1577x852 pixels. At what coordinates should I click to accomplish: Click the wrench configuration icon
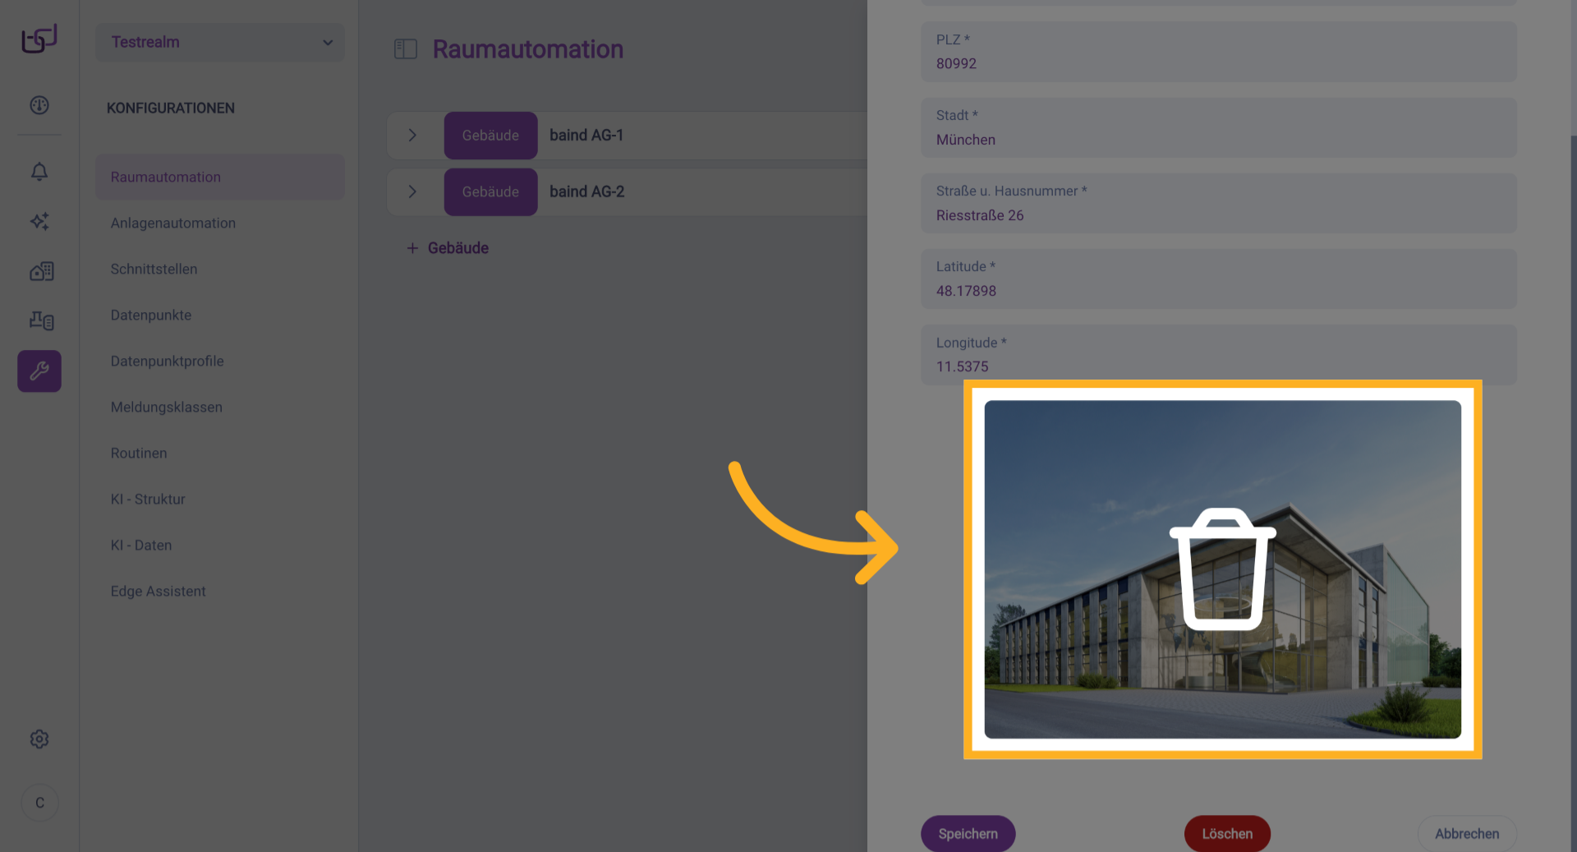point(39,371)
